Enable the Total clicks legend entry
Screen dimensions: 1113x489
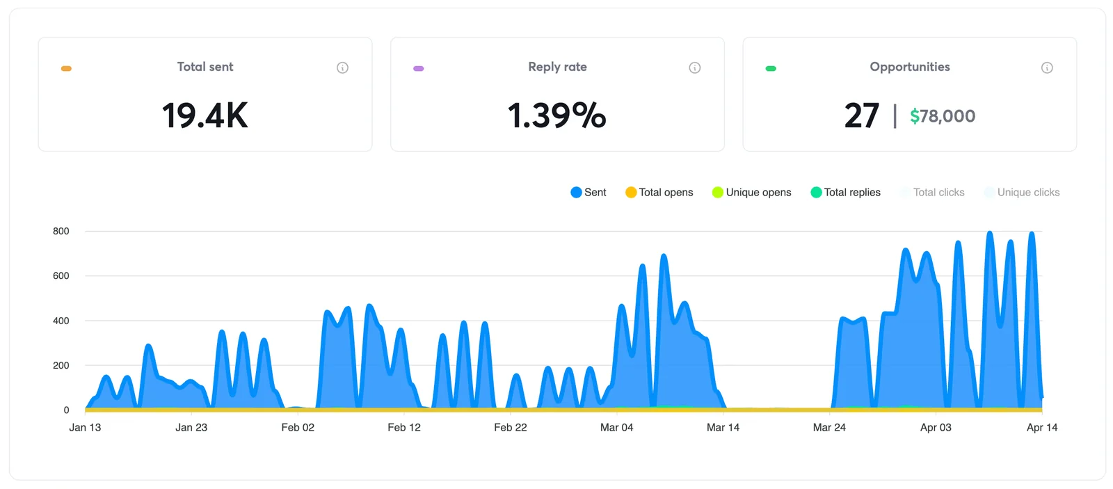point(931,193)
